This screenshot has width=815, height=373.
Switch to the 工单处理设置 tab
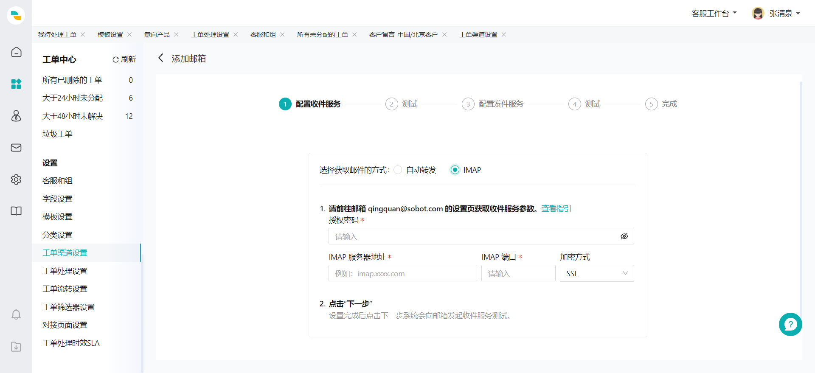(210, 34)
